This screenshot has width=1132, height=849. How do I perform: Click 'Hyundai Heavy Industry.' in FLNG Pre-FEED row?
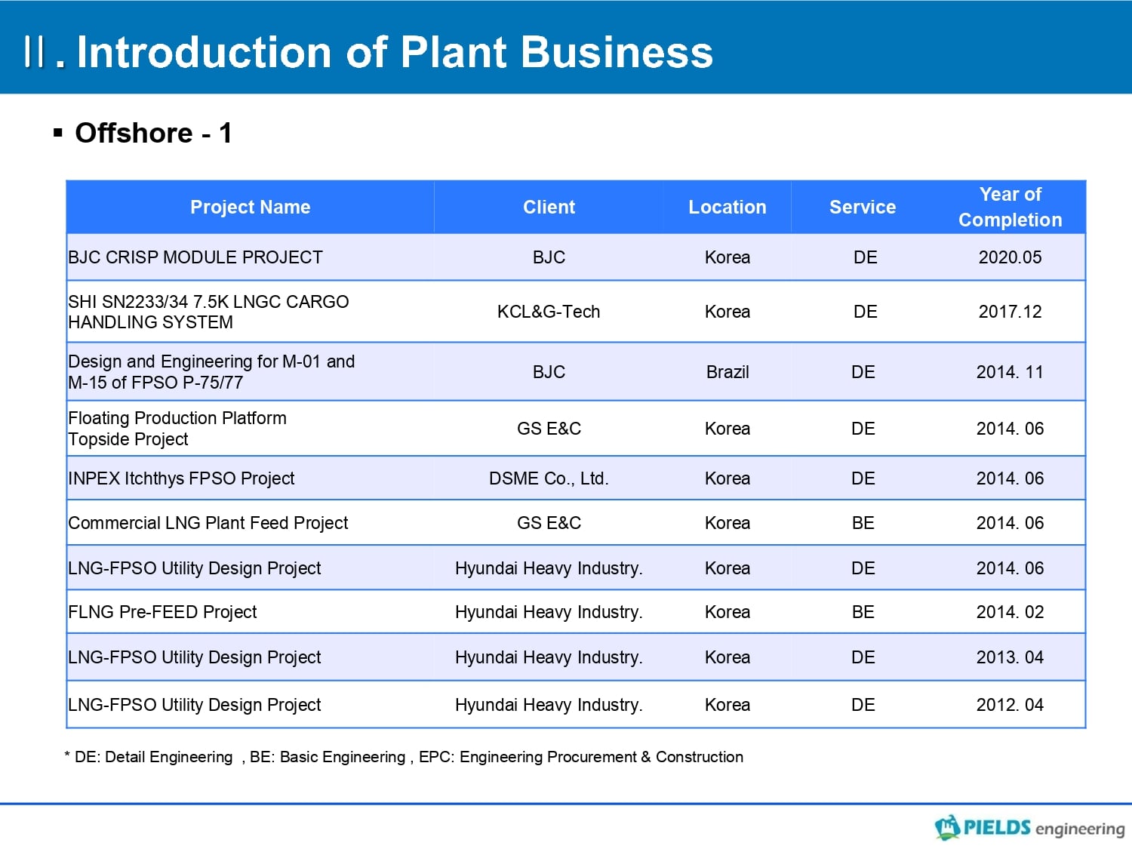pyautogui.click(x=549, y=612)
